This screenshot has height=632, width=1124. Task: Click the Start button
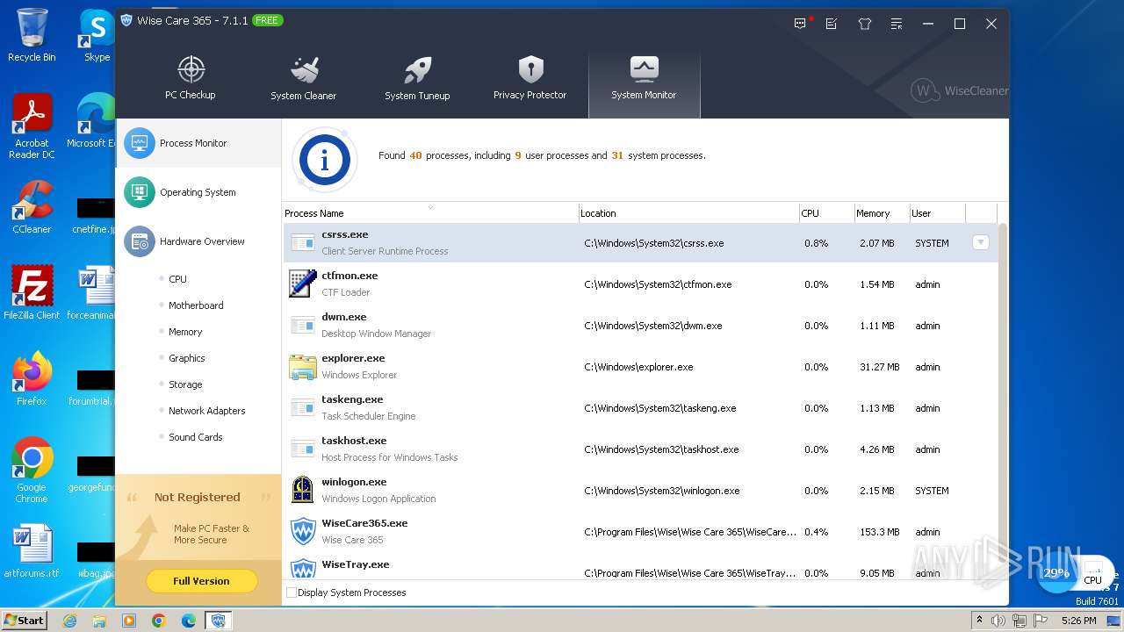coord(25,620)
